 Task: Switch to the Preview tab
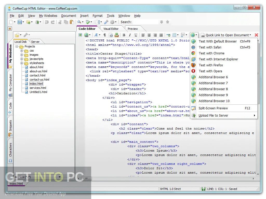pyautogui.click(x=133, y=29)
